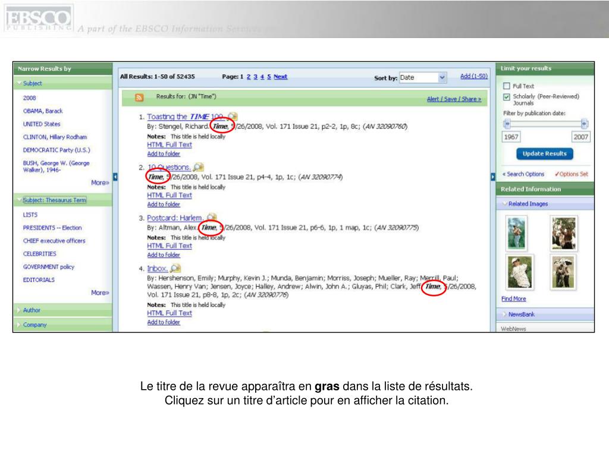Open first related image of golfer
The image size is (609, 457).
pos(517,233)
